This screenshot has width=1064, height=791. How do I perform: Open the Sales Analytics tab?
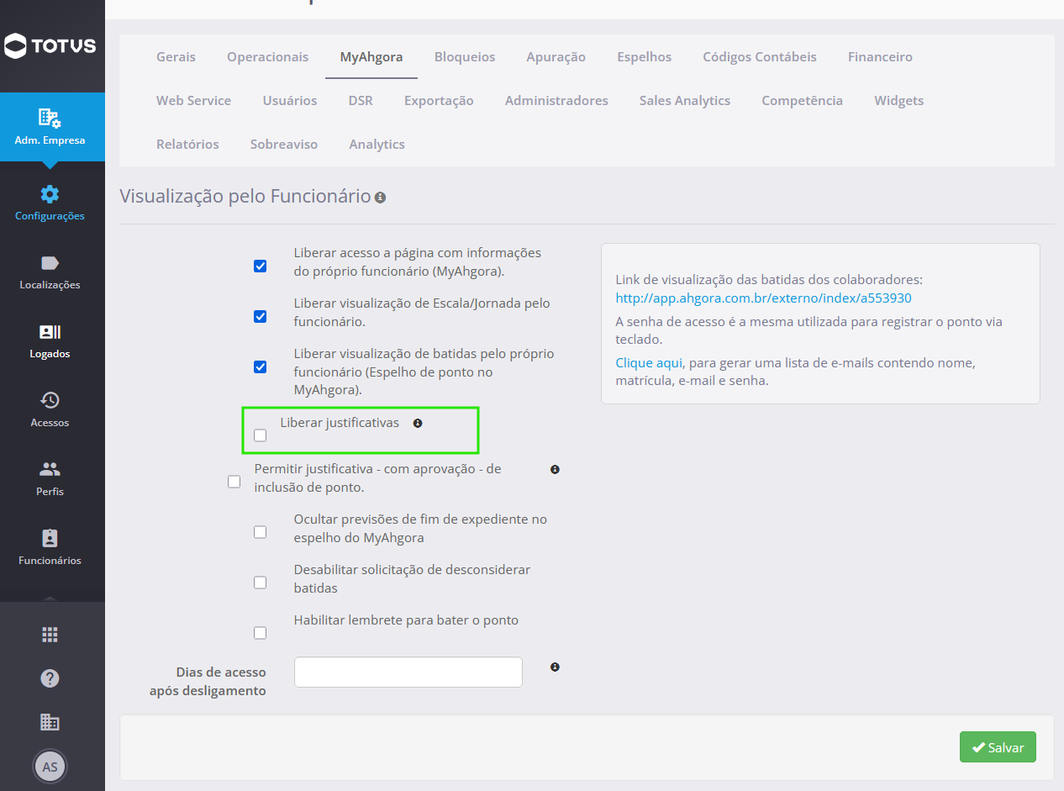684,101
